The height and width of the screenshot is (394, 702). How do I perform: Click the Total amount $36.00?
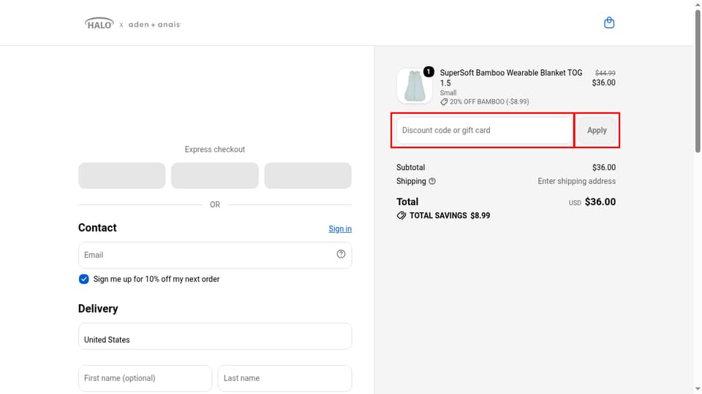click(600, 202)
